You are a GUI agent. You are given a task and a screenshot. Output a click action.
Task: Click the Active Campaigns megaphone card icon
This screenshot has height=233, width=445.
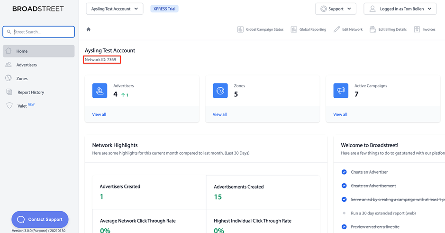(341, 91)
